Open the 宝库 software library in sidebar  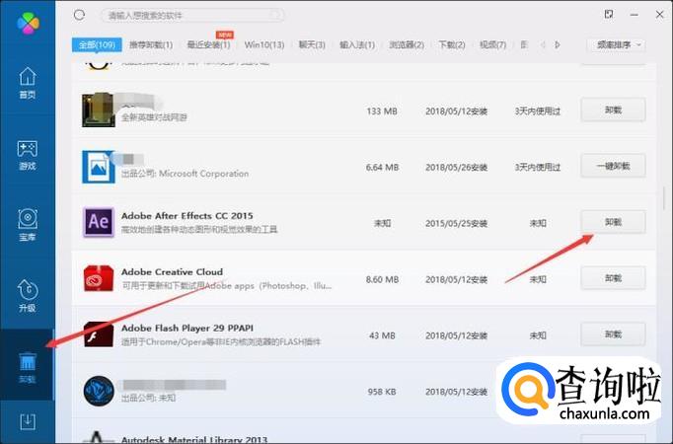[27, 226]
